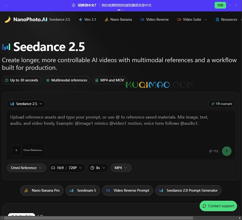This screenshot has width=242, height=220.
Task: Expand the Video Suite chevron
Action: 205,20
